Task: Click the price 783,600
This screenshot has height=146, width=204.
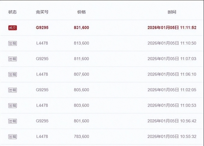Action: pyautogui.click(x=81, y=137)
